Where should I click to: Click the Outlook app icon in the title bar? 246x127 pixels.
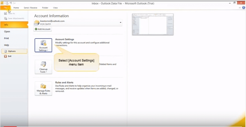tap(2, 3)
